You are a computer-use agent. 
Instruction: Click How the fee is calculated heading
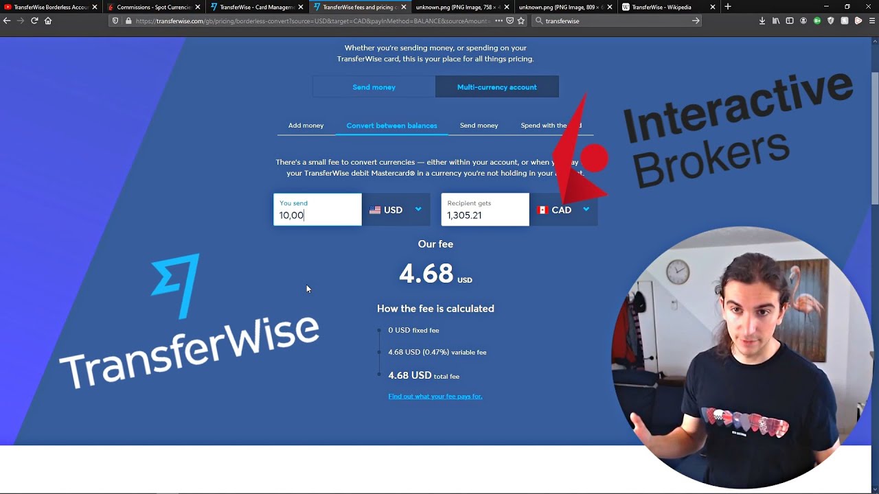coord(435,309)
